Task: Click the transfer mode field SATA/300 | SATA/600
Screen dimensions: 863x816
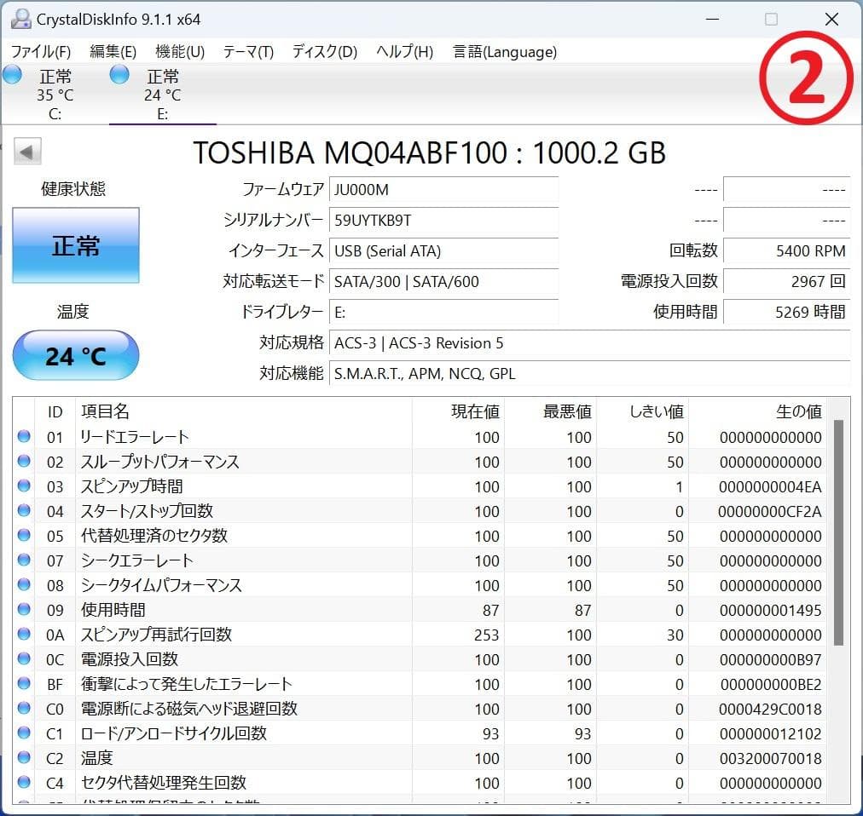Action: (443, 282)
